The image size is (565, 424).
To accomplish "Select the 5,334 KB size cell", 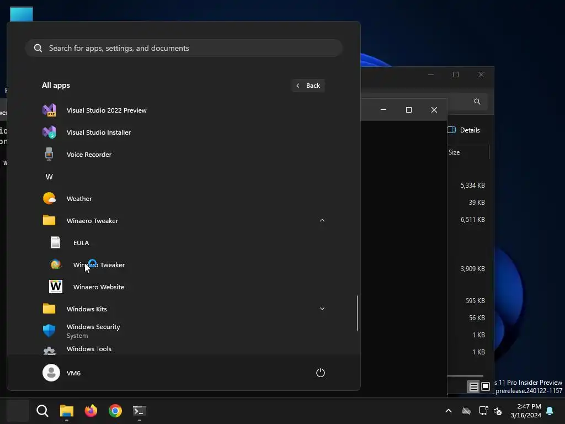I will point(472,185).
